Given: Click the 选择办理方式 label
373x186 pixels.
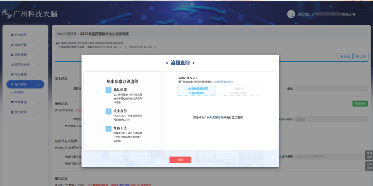Looking at the screenshot, I should (188, 78).
